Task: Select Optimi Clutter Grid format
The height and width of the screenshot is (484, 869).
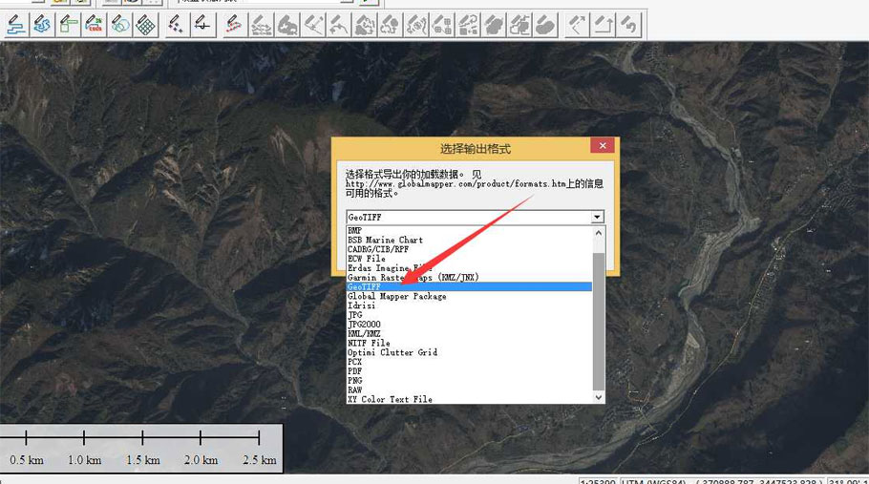Action: click(469, 352)
